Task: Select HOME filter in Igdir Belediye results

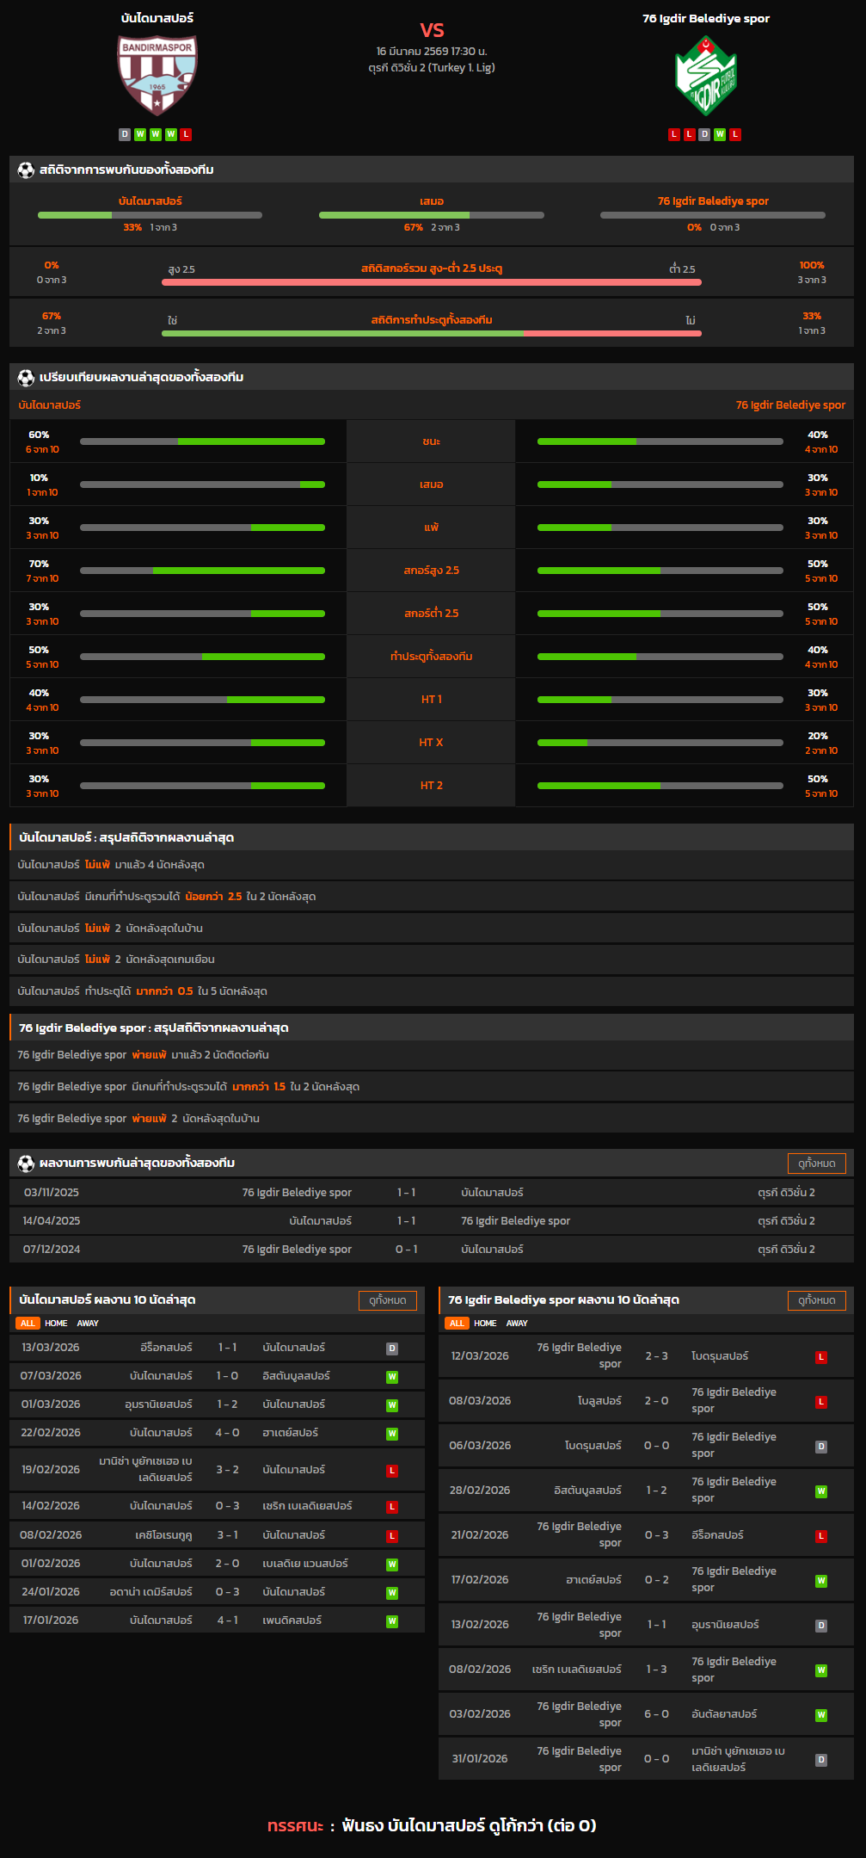Action: [485, 1324]
